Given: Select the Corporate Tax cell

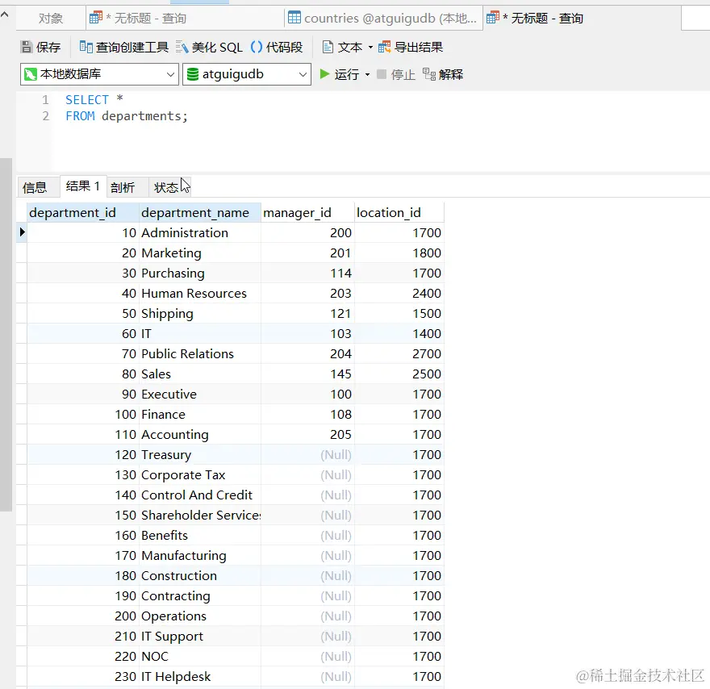Looking at the screenshot, I should point(200,475).
